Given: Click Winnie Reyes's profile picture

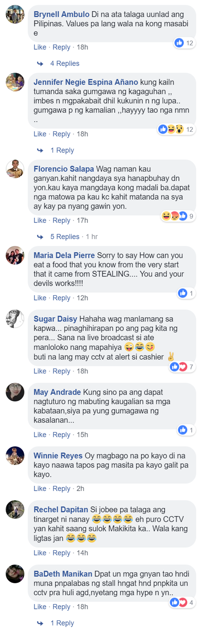Looking at the screenshot, I should (x=15, y=456).
